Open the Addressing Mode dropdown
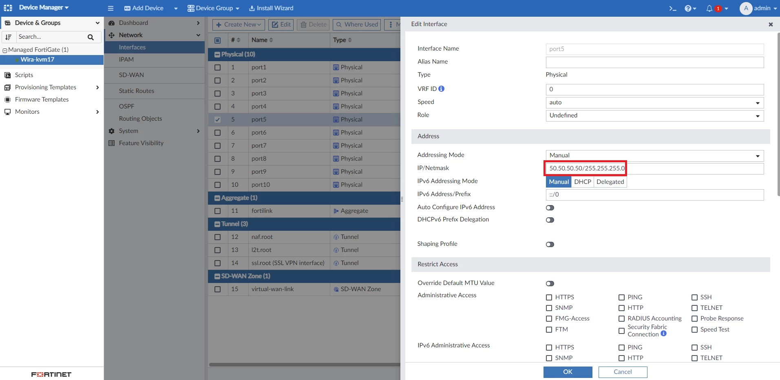The height and width of the screenshot is (380, 780). pyautogui.click(x=655, y=156)
